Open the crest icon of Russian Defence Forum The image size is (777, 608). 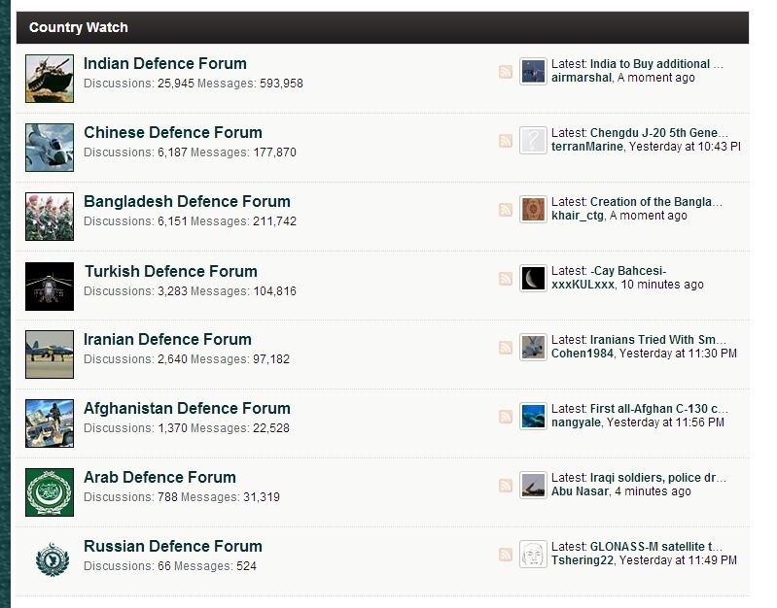[x=53, y=559]
